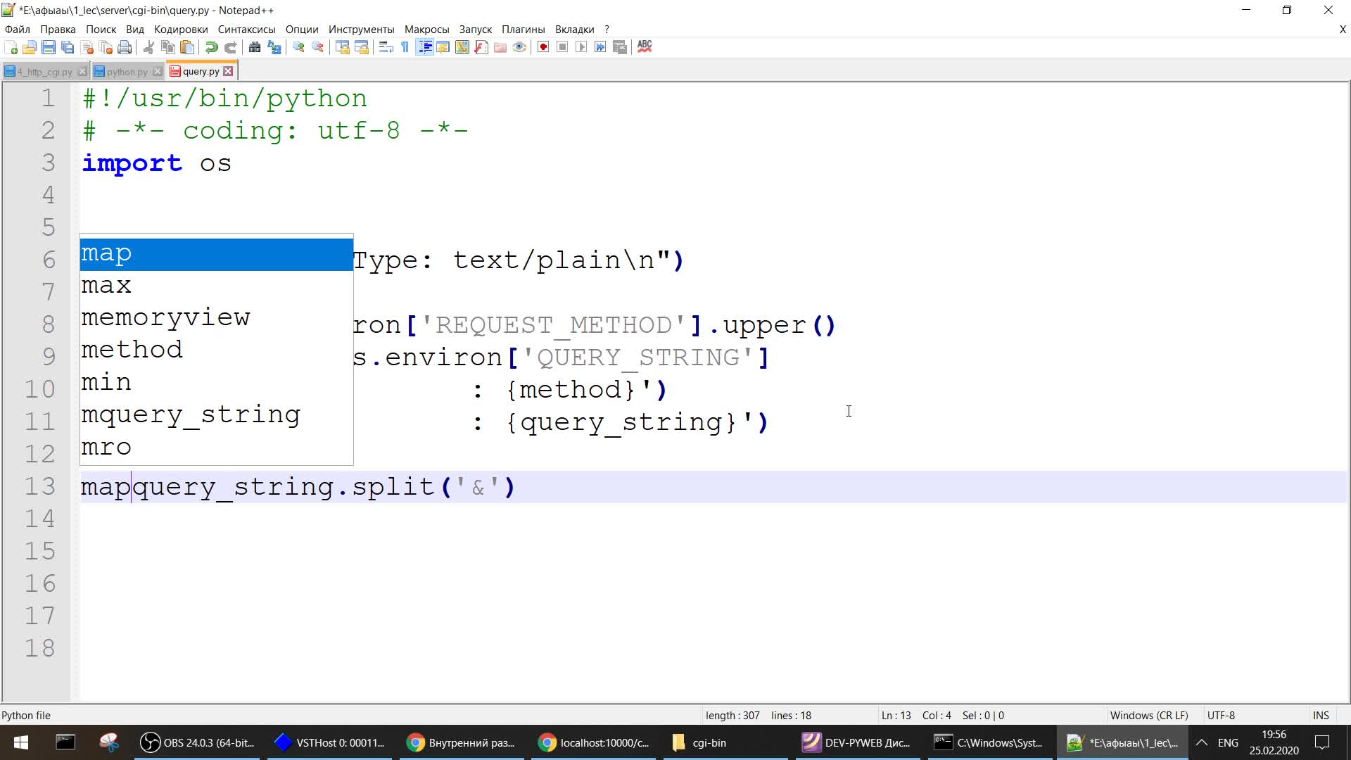
Task: Stop macro recording toolbar icon
Action: click(562, 47)
